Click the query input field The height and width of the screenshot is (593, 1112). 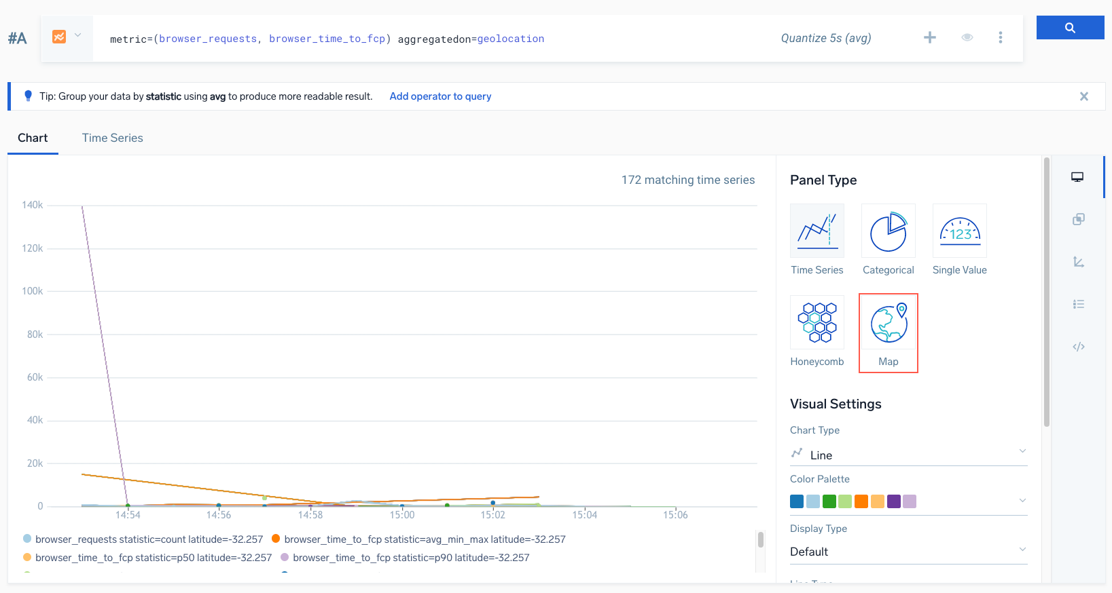click(435, 39)
